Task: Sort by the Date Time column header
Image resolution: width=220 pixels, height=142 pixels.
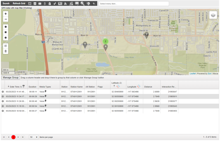Action: (x=14, y=87)
